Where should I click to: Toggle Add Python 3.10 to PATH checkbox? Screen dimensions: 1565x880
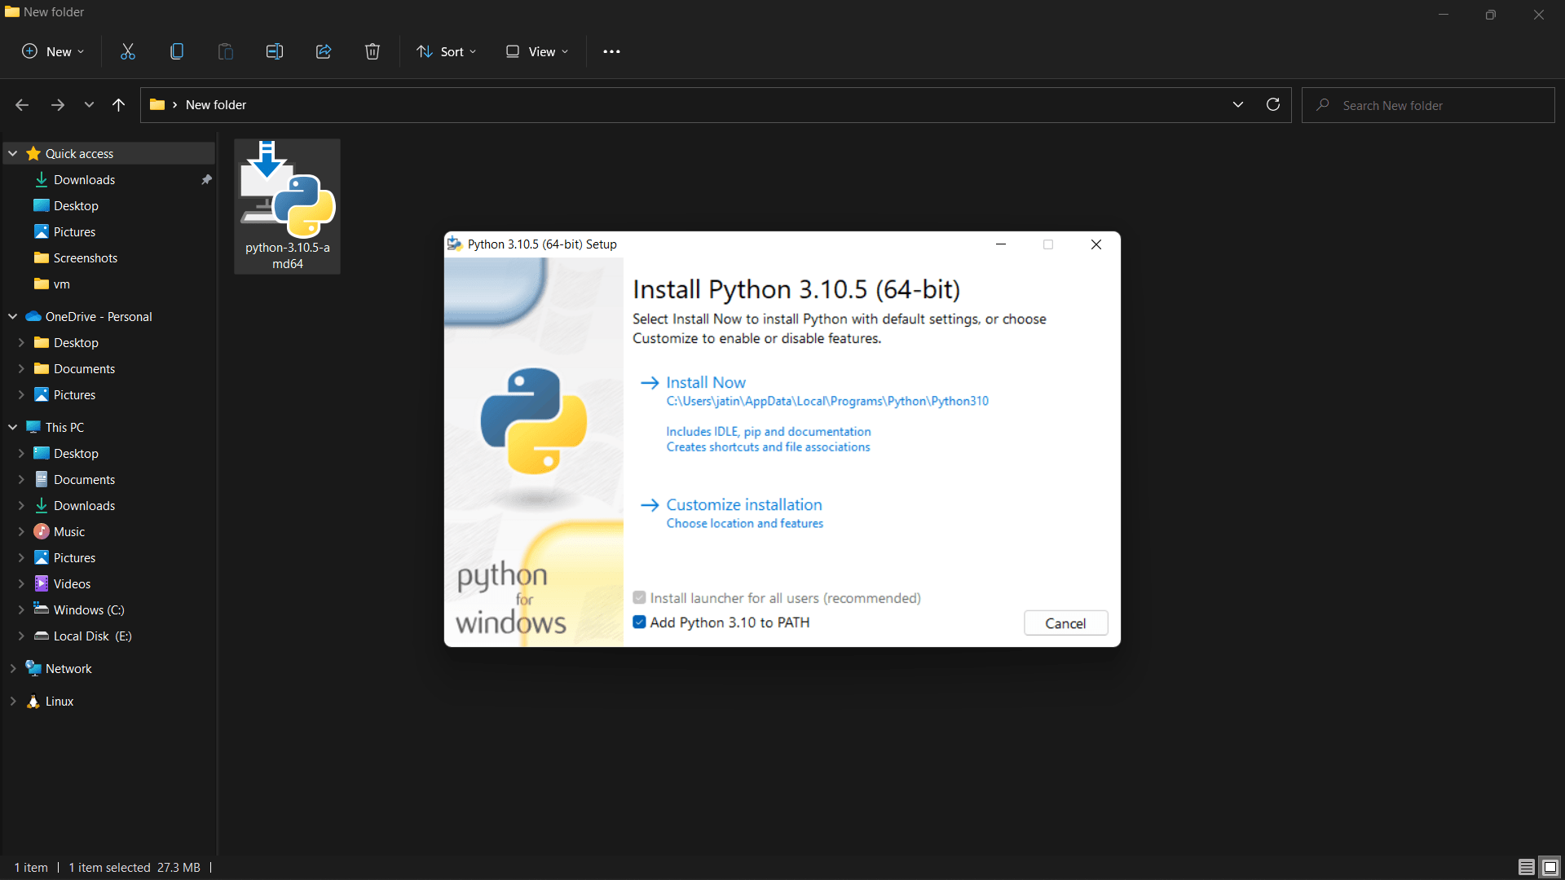click(x=640, y=623)
